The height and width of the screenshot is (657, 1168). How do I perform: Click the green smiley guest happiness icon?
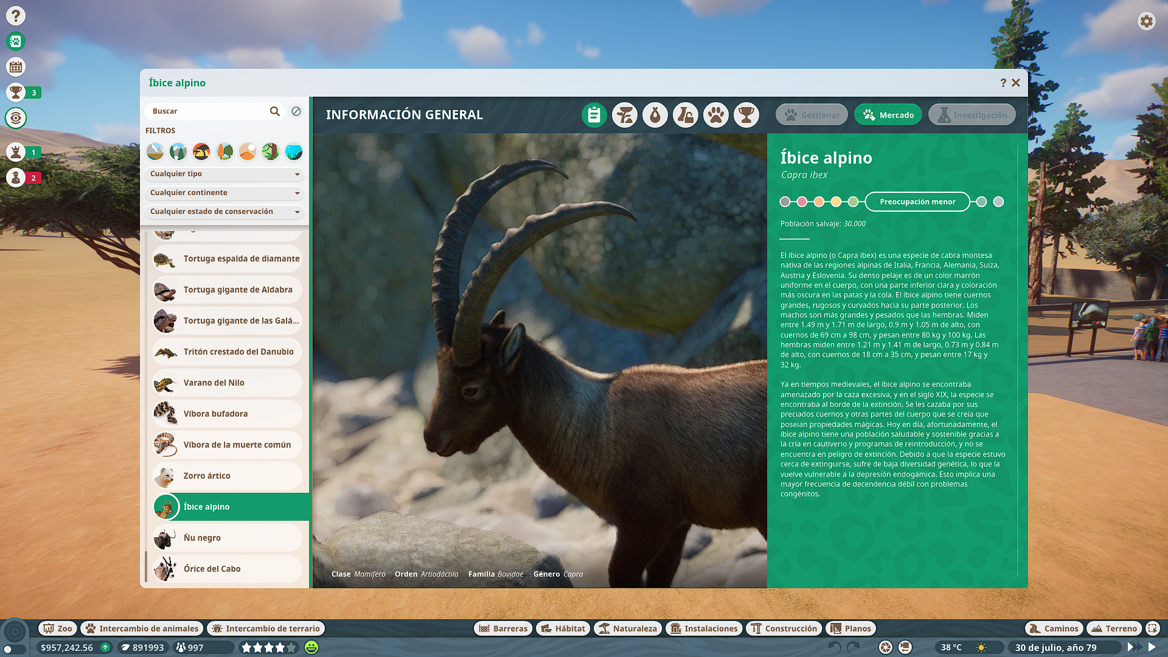click(x=311, y=647)
